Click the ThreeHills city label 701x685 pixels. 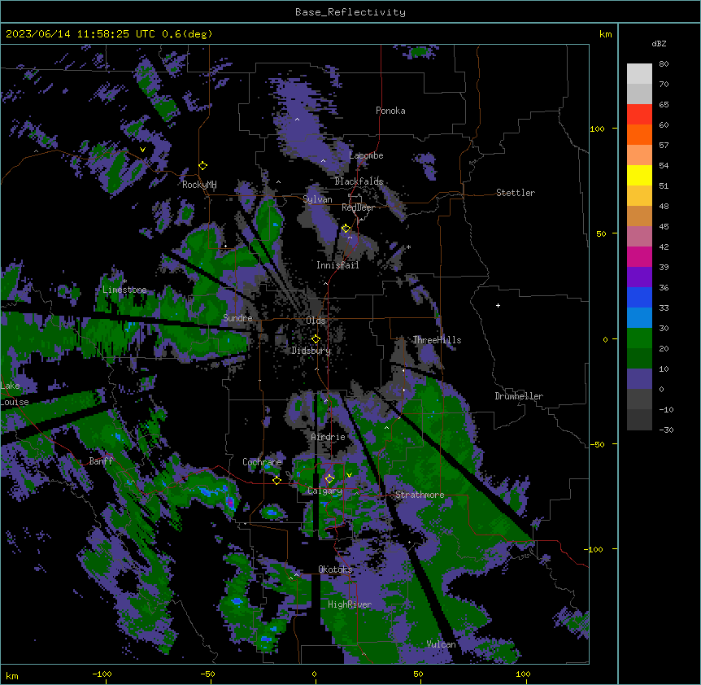pyautogui.click(x=437, y=340)
